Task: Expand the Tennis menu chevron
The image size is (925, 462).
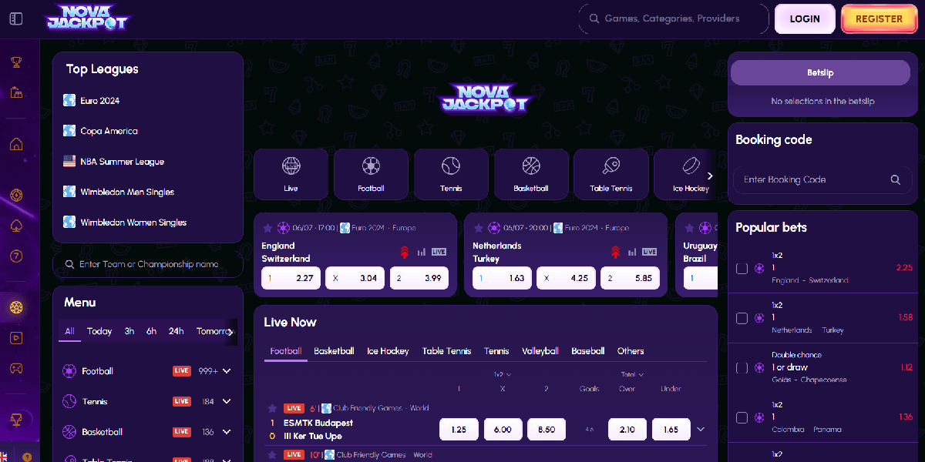Action: pyautogui.click(x=227, y=401)
